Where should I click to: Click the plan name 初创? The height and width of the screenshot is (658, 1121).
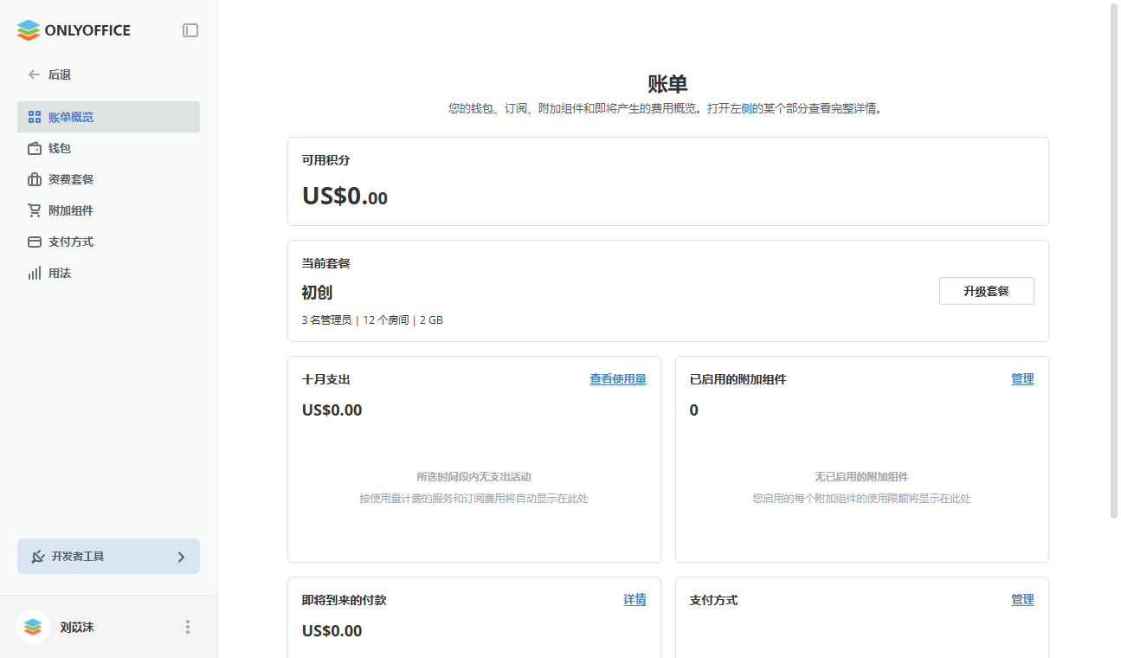(317, 293)
